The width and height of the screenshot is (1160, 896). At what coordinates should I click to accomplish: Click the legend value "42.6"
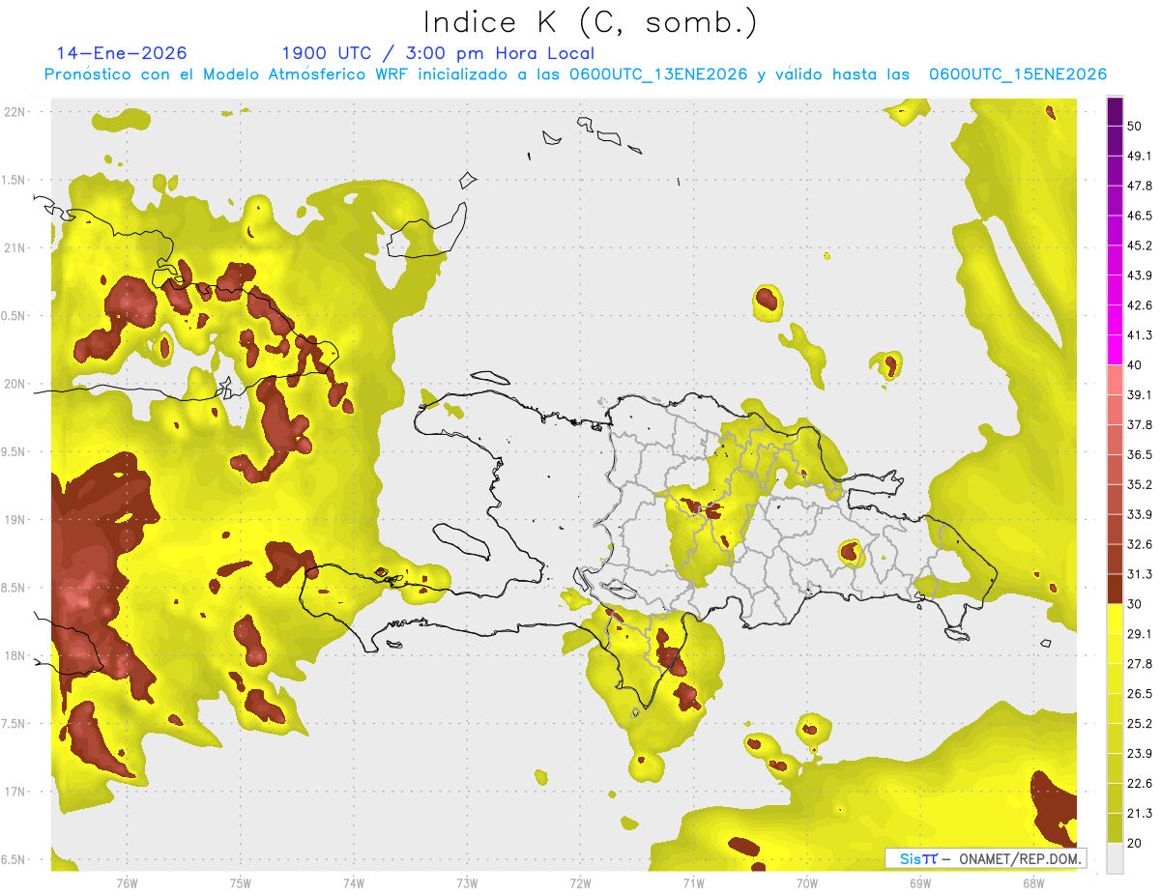coord(1140,305)
